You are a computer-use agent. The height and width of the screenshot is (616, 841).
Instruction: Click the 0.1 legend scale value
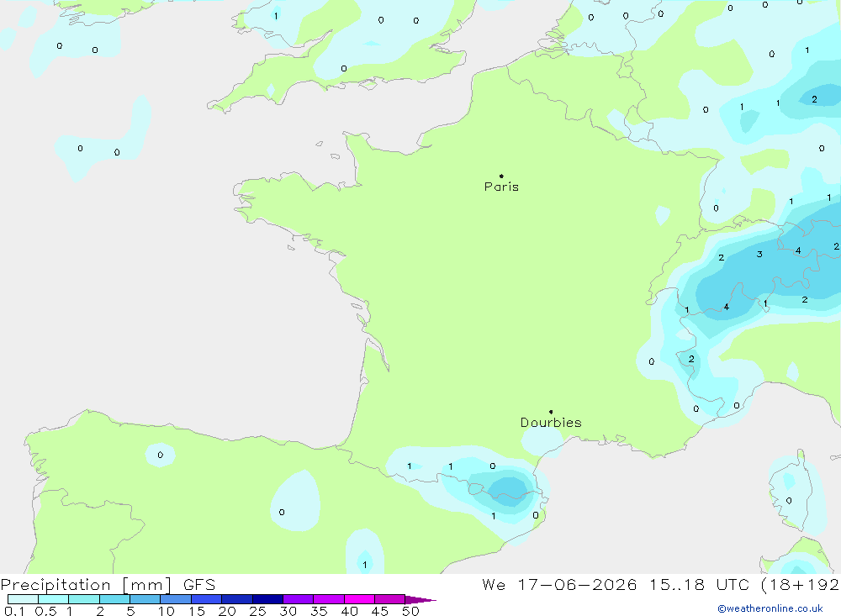[x=14, y=611]
